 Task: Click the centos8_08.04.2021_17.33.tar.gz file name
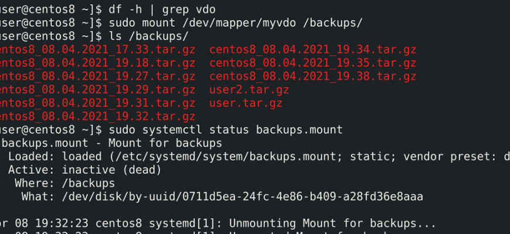click(x=97, y=49)
